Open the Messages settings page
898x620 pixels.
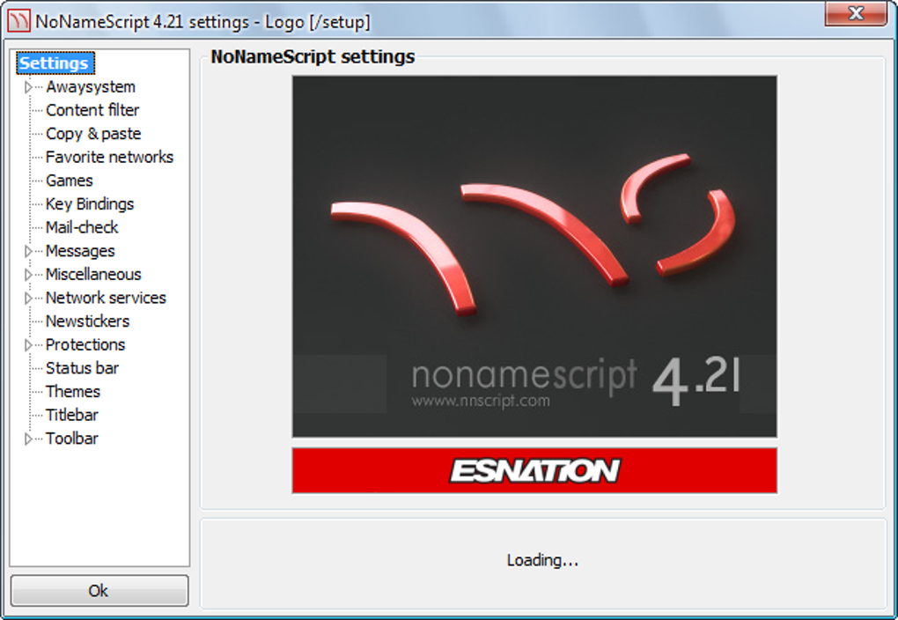(x=80, y=251)
